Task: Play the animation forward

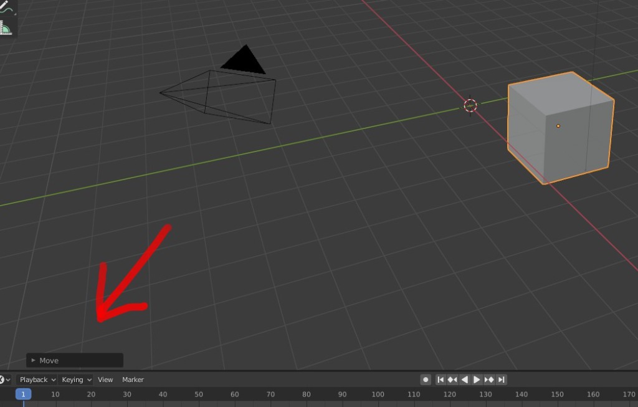Action: (x=477, y=380)
